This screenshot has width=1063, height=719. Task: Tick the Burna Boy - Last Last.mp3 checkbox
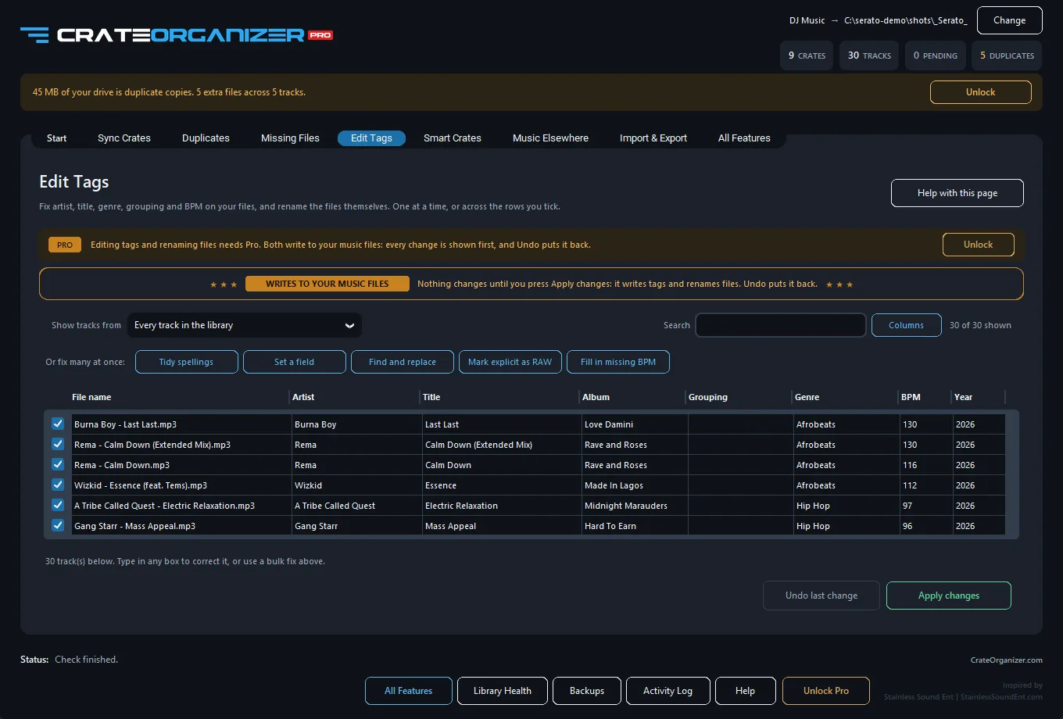click(x=58, y=424)
